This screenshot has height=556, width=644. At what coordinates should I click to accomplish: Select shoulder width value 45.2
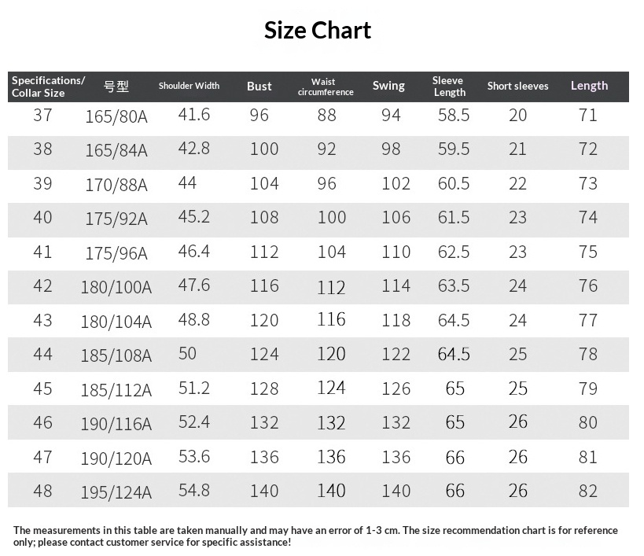194,216
